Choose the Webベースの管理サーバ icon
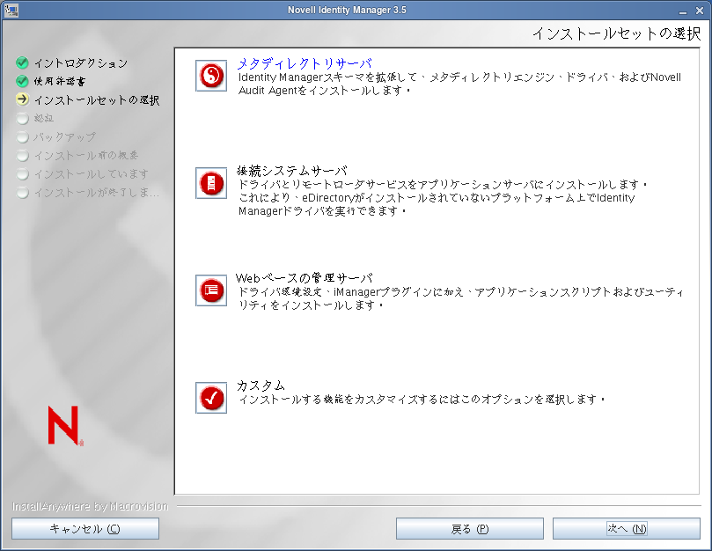Viewport: 712px width, 551px height. coord(211,290)
